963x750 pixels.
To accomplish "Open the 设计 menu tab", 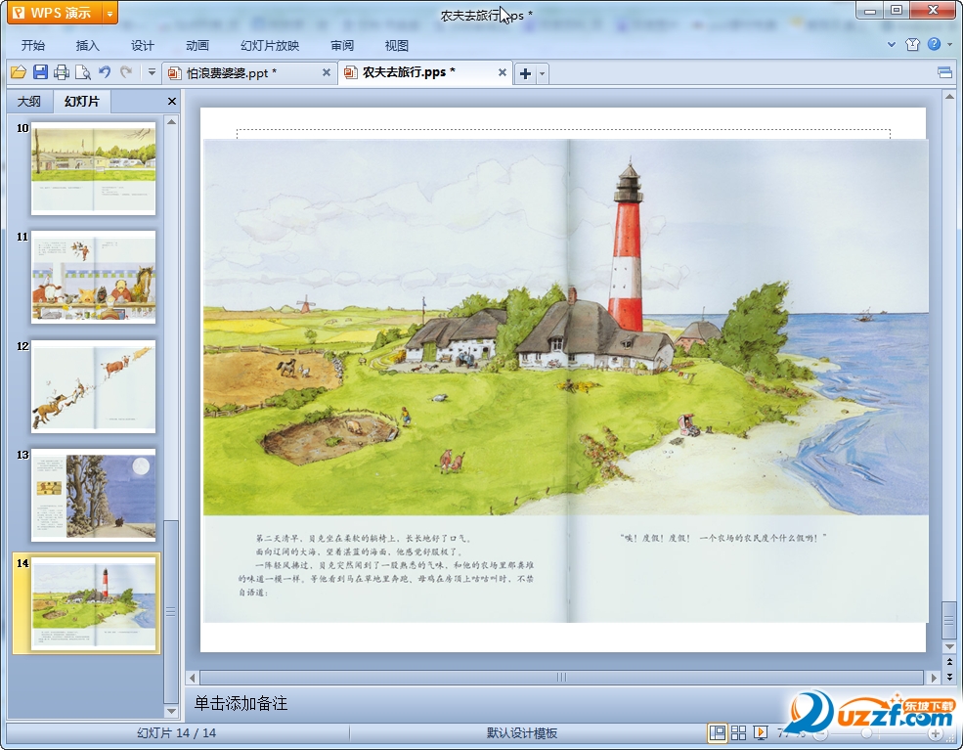I will [x=142, y=45].
